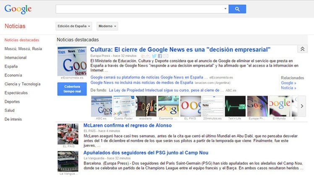Open the Google logo homepage link
Image resolution: width=314 pixels, height=177 pixels.
(18, 9)
